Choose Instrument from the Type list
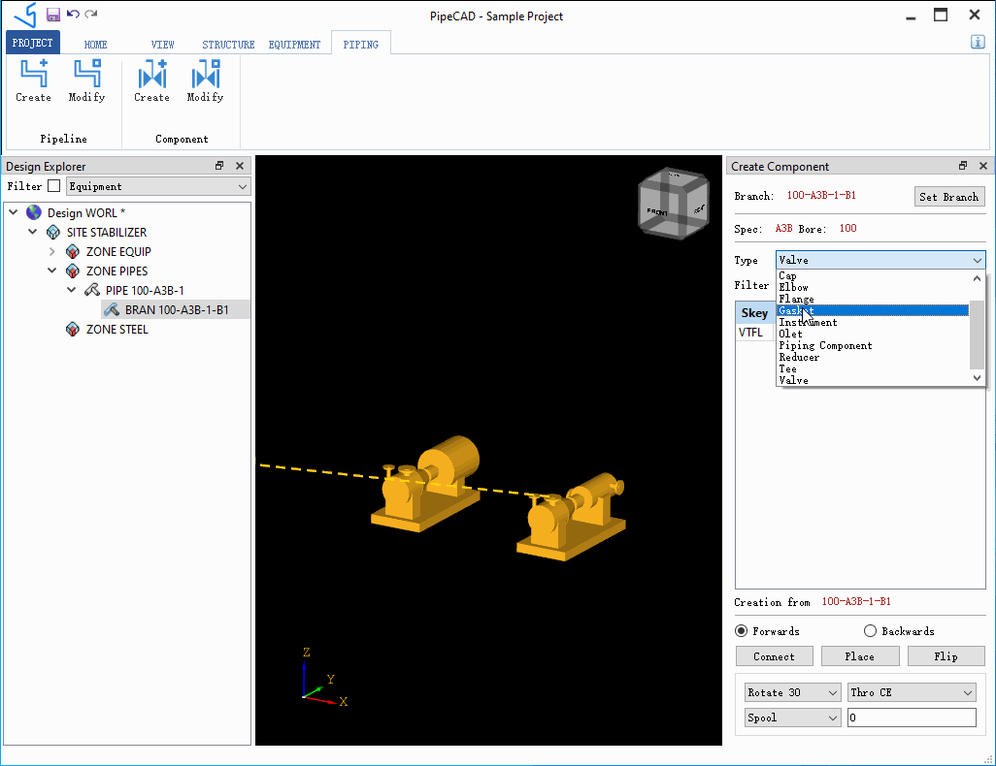Screen dimensions: 996x766 873,322
